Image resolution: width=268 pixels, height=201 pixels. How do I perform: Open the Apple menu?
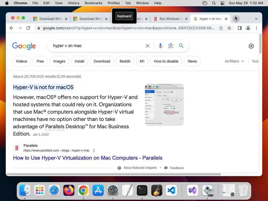pyautogui.click(x=7, y=3)
